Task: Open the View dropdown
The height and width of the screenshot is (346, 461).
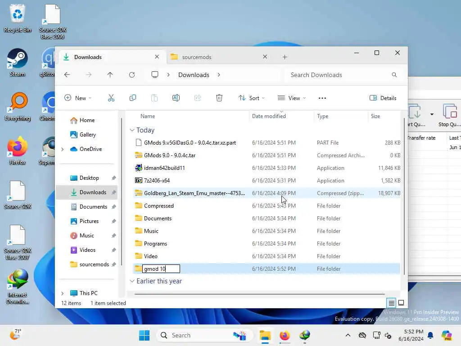Action: (x=292, y=98)
